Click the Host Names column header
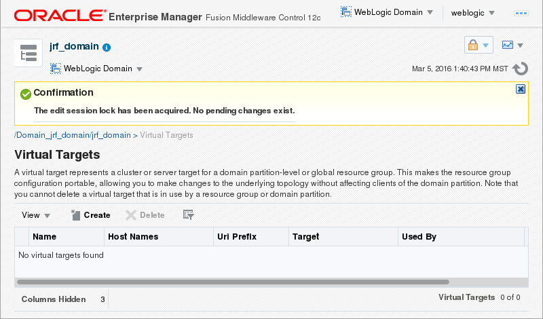543x319 pixels. [133, 237]
